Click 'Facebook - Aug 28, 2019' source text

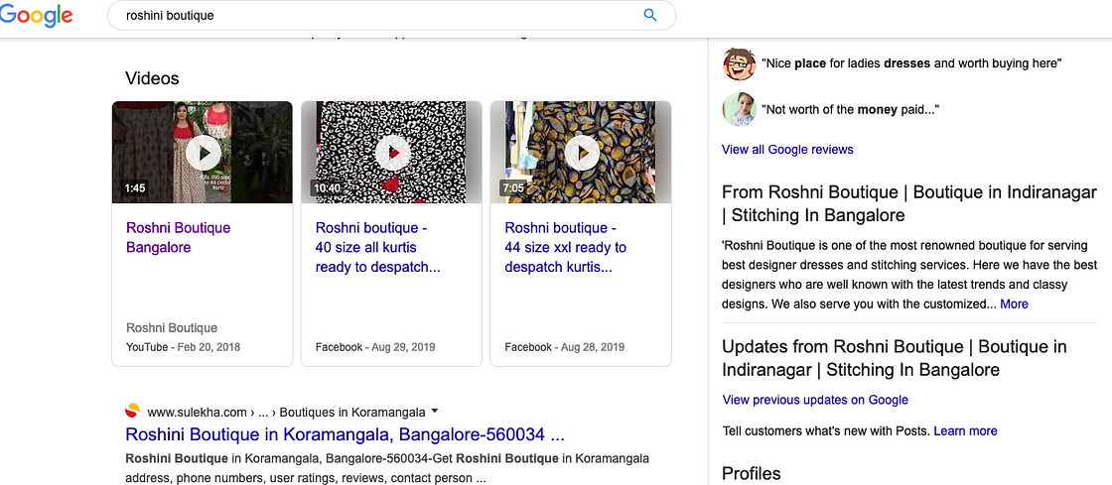tap(565, 347)
